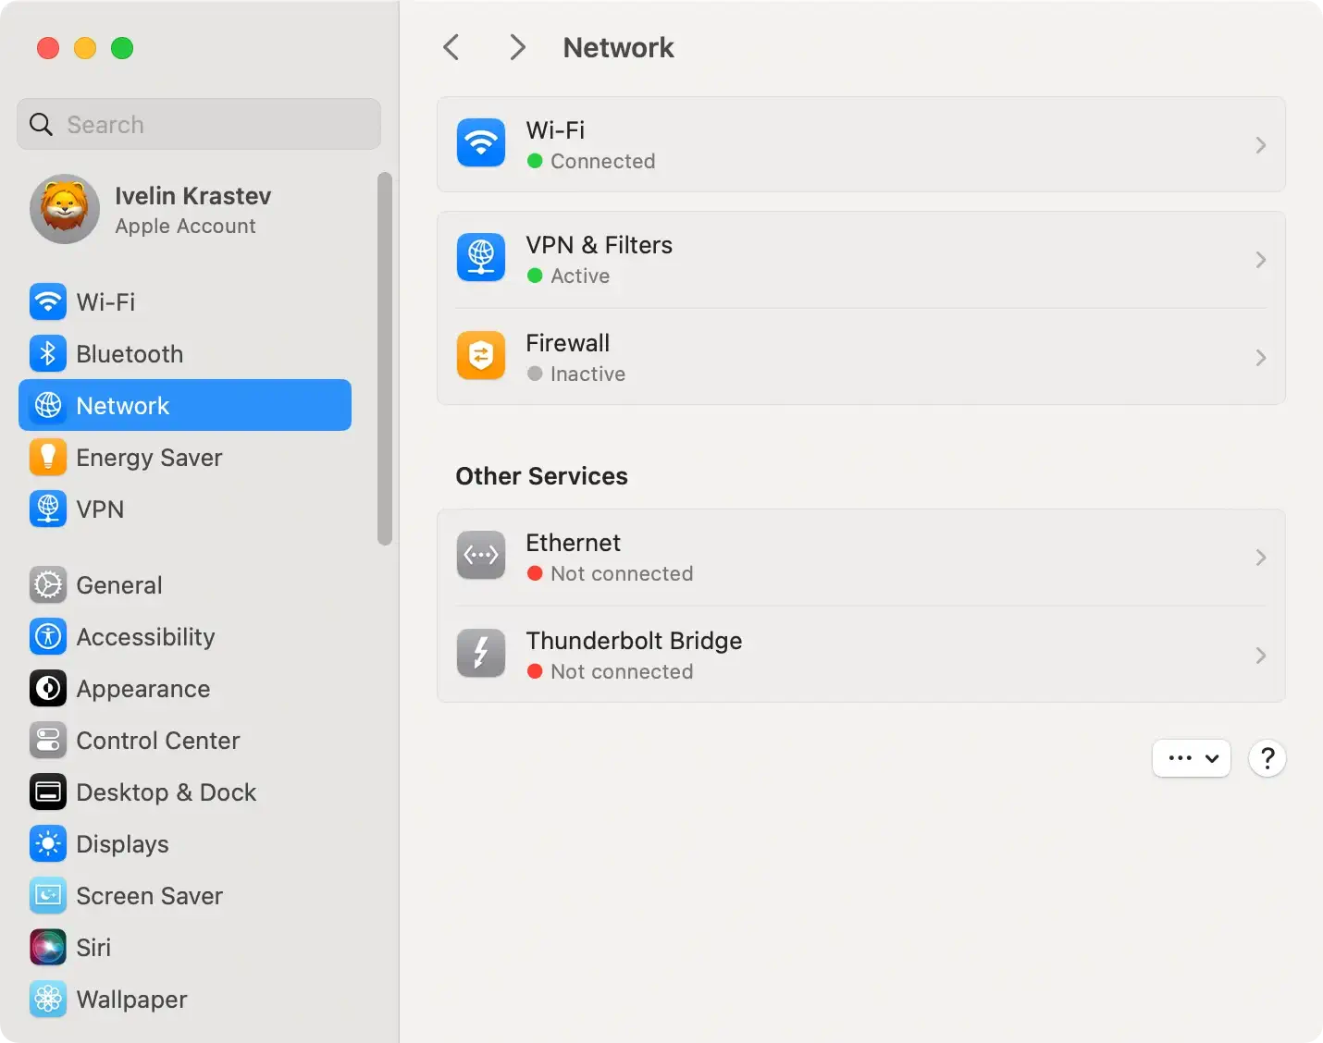Expand the VPN & Filters row chevron
This screenshot has width=1323, height=1043.
1260,260
